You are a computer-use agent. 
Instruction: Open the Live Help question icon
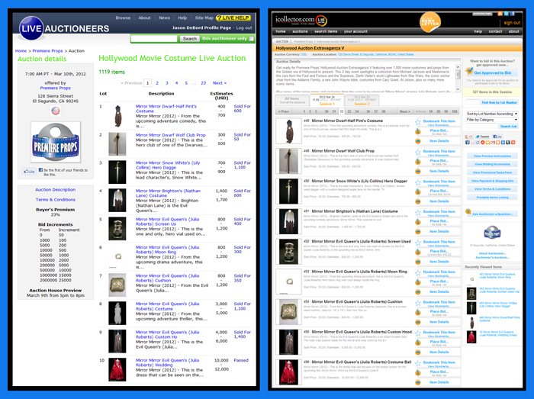pyautogui.click(x=219, y=18)
